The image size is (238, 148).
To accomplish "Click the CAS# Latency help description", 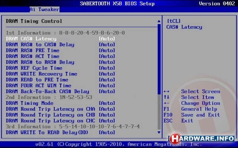I will point(184,27).
